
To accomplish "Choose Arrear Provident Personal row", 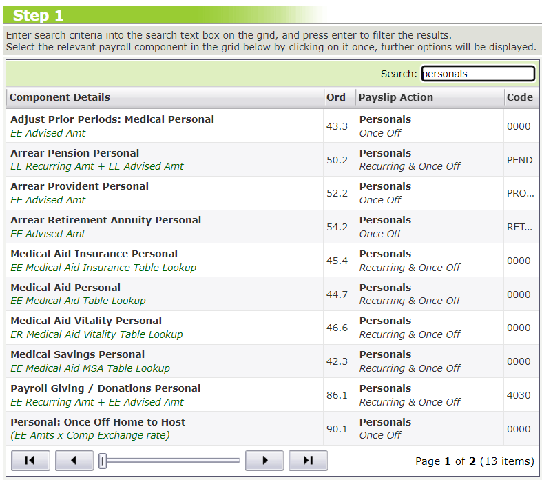I will point(79,186).
